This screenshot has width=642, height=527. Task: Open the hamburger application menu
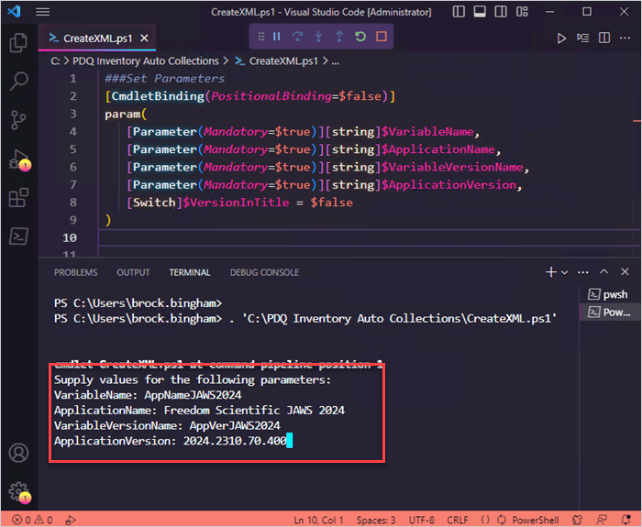coord(42,12)
